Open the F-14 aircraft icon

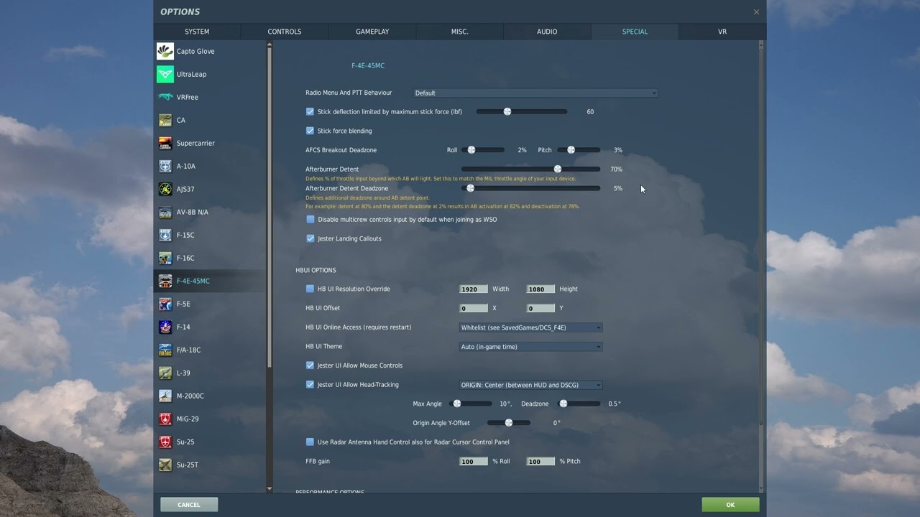click(x=165, y=327)
